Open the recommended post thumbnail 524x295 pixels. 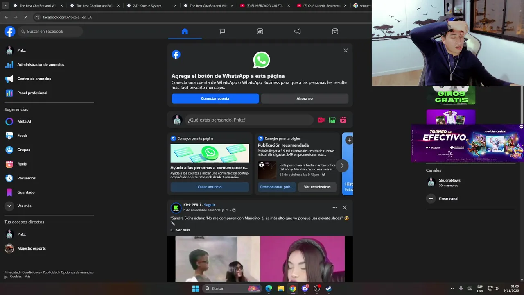(x=267, y=170)
